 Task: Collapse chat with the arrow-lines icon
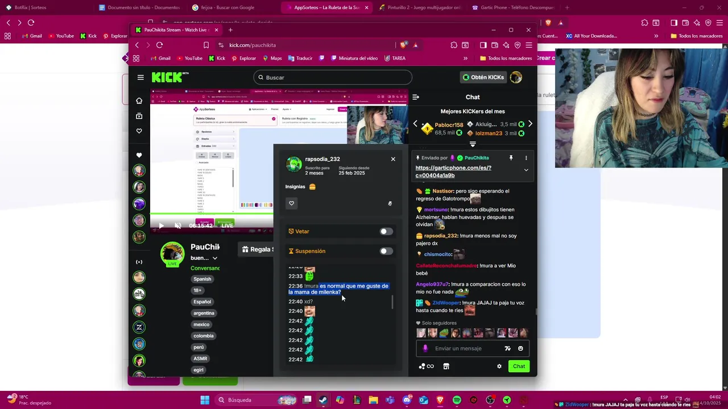(416, 97)
